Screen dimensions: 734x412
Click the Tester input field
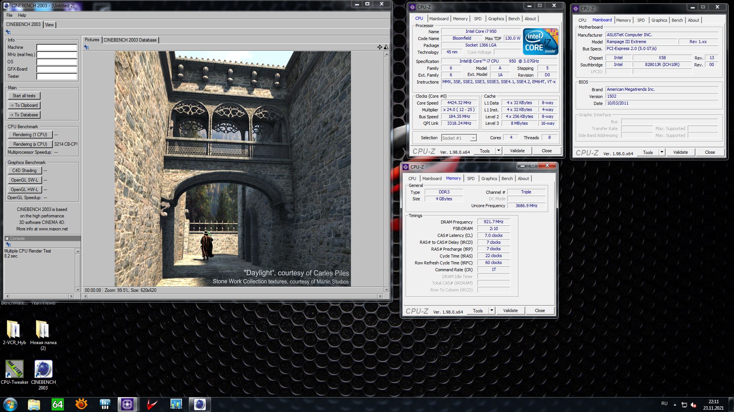[57, 76]
